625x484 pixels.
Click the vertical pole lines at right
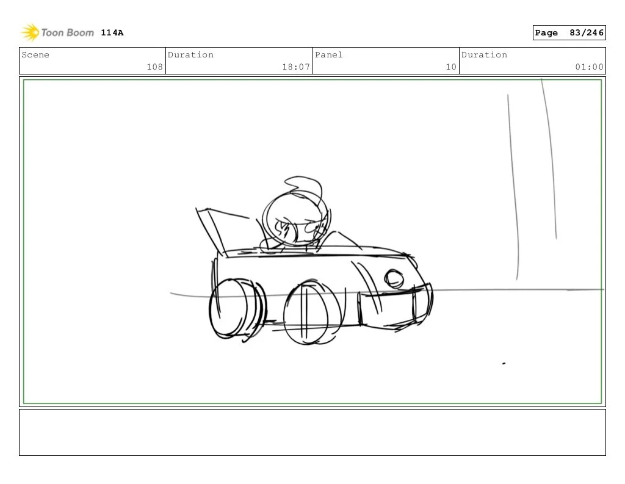click(x=532, y=179)
